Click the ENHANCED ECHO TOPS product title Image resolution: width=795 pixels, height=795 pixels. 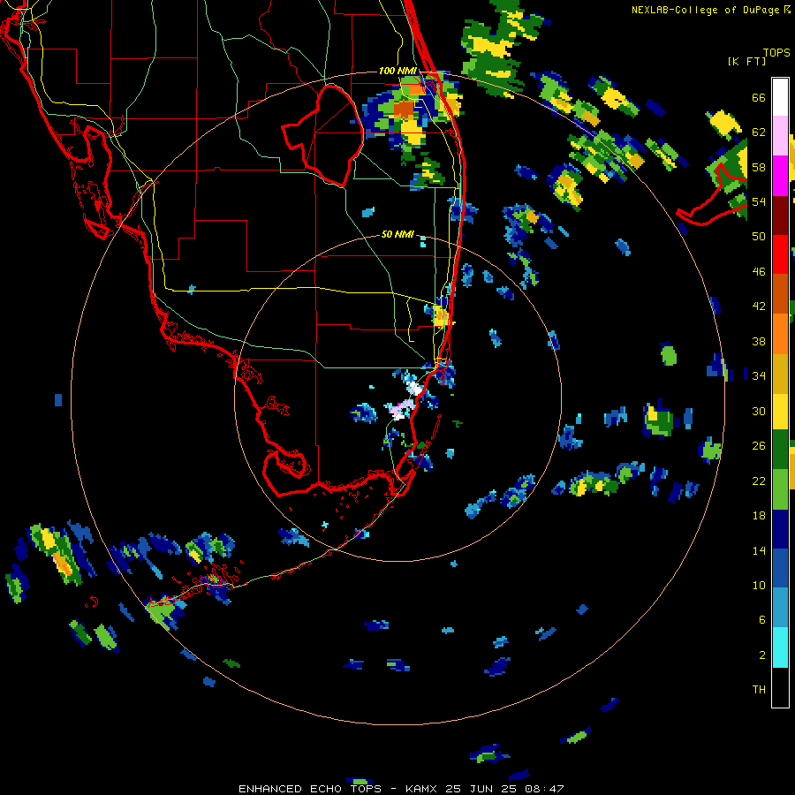310,789
